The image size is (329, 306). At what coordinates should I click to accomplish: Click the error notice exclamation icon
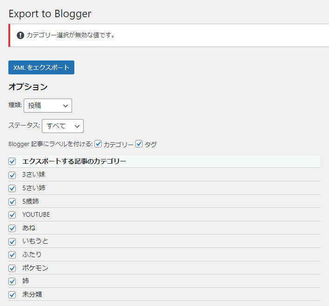(x=20, y=35)
